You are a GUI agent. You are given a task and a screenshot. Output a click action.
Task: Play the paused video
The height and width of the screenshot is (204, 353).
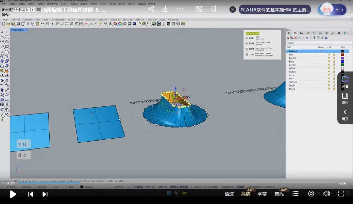(13, 194)
